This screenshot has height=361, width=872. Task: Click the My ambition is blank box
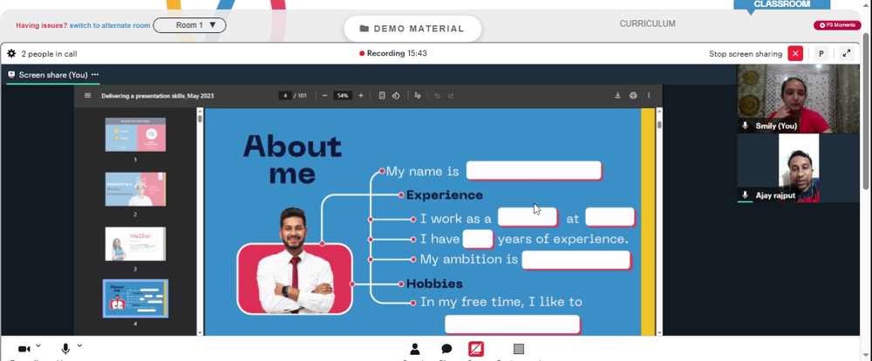pos(576,260)
